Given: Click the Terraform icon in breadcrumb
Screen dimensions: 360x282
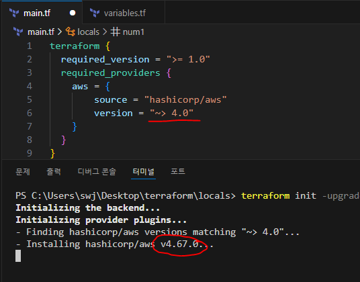Looking at the screenshot, I should 18,32.
